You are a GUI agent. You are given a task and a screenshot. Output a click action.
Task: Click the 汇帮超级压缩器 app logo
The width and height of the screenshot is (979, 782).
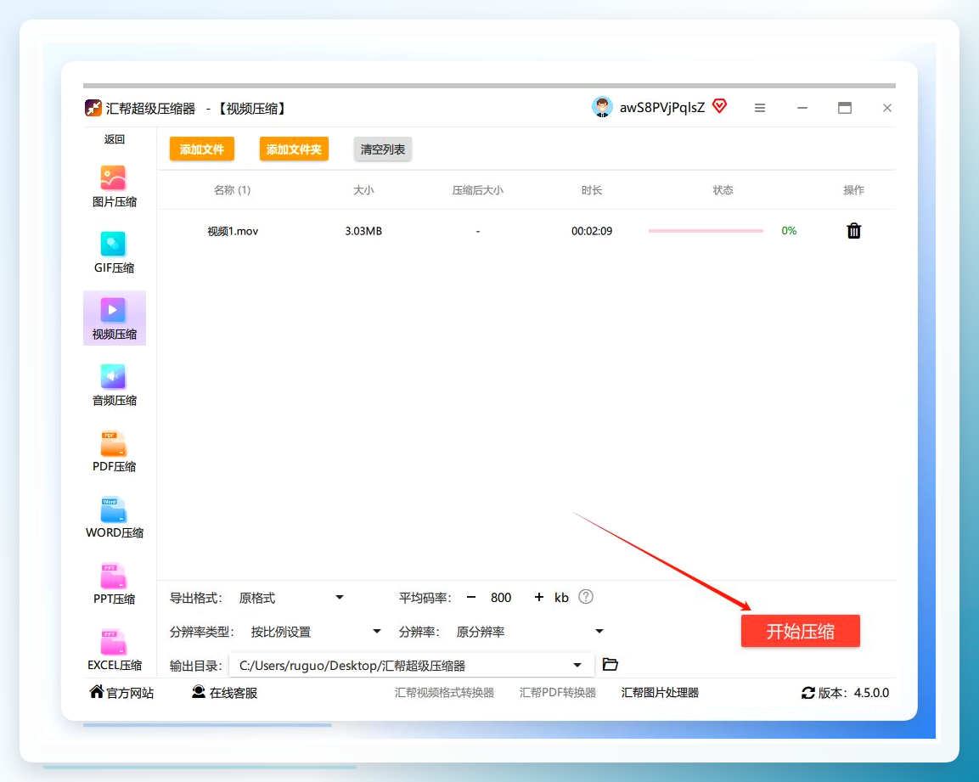click(93, 108)
